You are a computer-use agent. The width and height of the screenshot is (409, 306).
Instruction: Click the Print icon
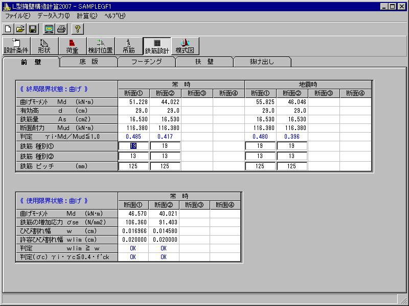tap(61, 29)
